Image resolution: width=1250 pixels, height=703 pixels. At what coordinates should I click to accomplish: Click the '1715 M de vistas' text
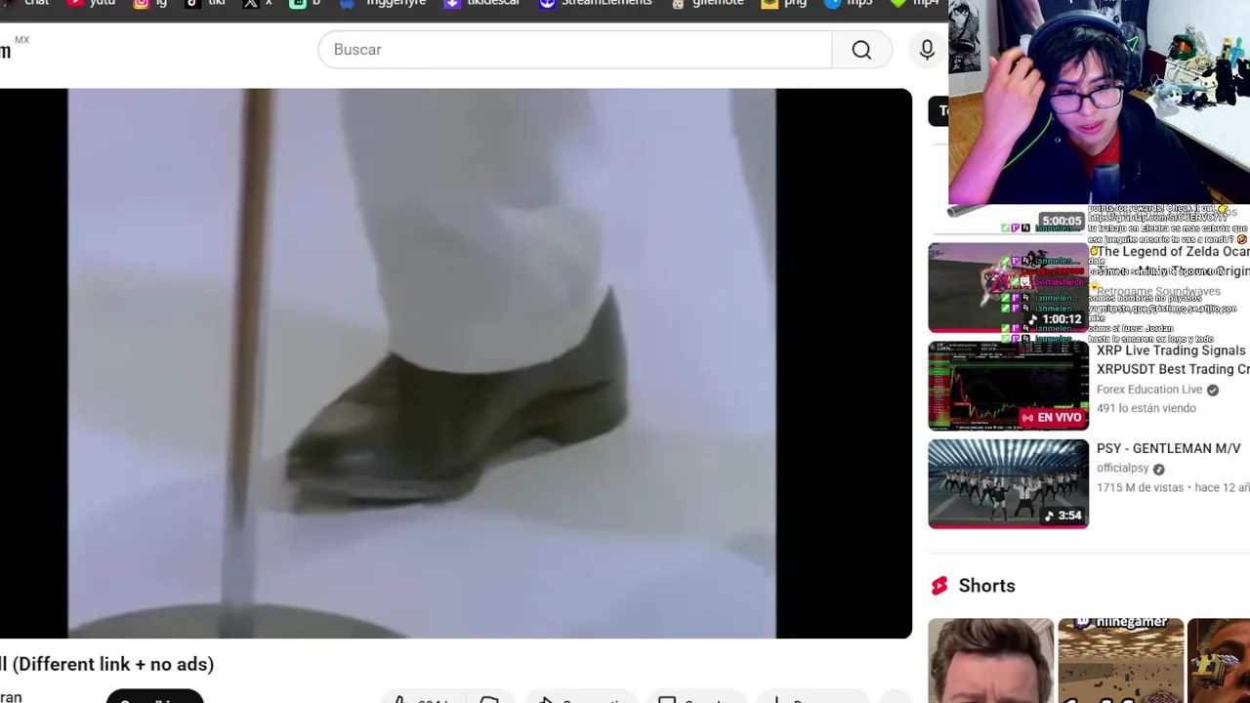pos(1140,487)
